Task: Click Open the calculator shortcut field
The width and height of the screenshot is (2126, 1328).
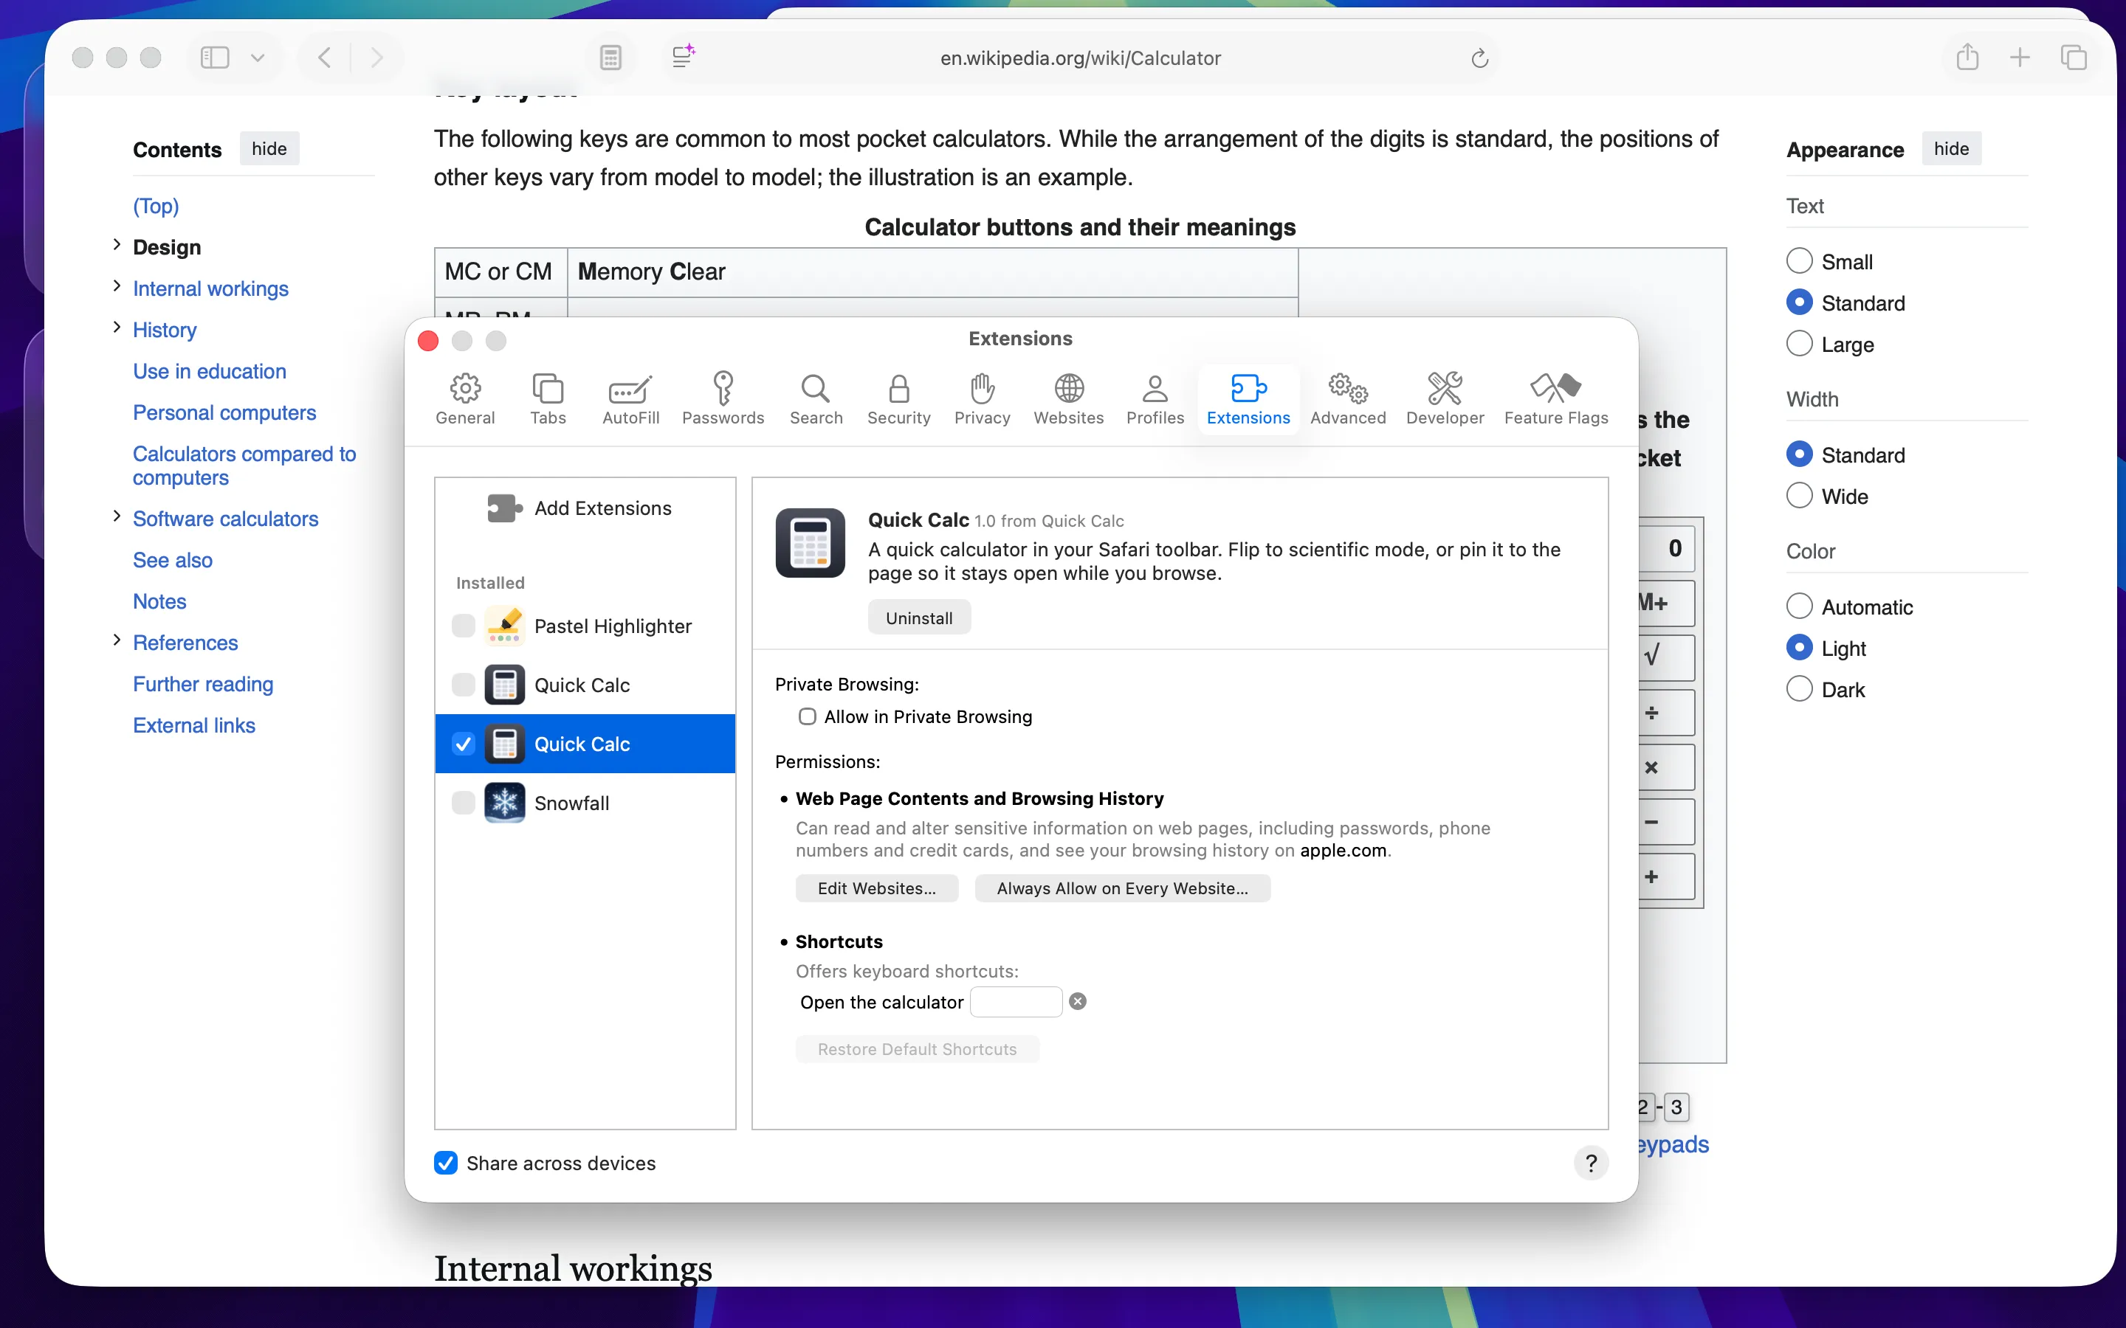Action: pos(1016,1001)
